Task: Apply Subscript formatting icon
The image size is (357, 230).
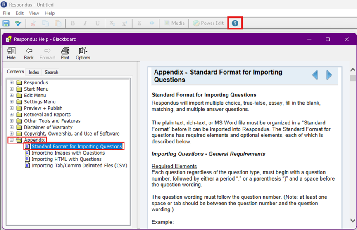Action: click(x=112, y=23)
